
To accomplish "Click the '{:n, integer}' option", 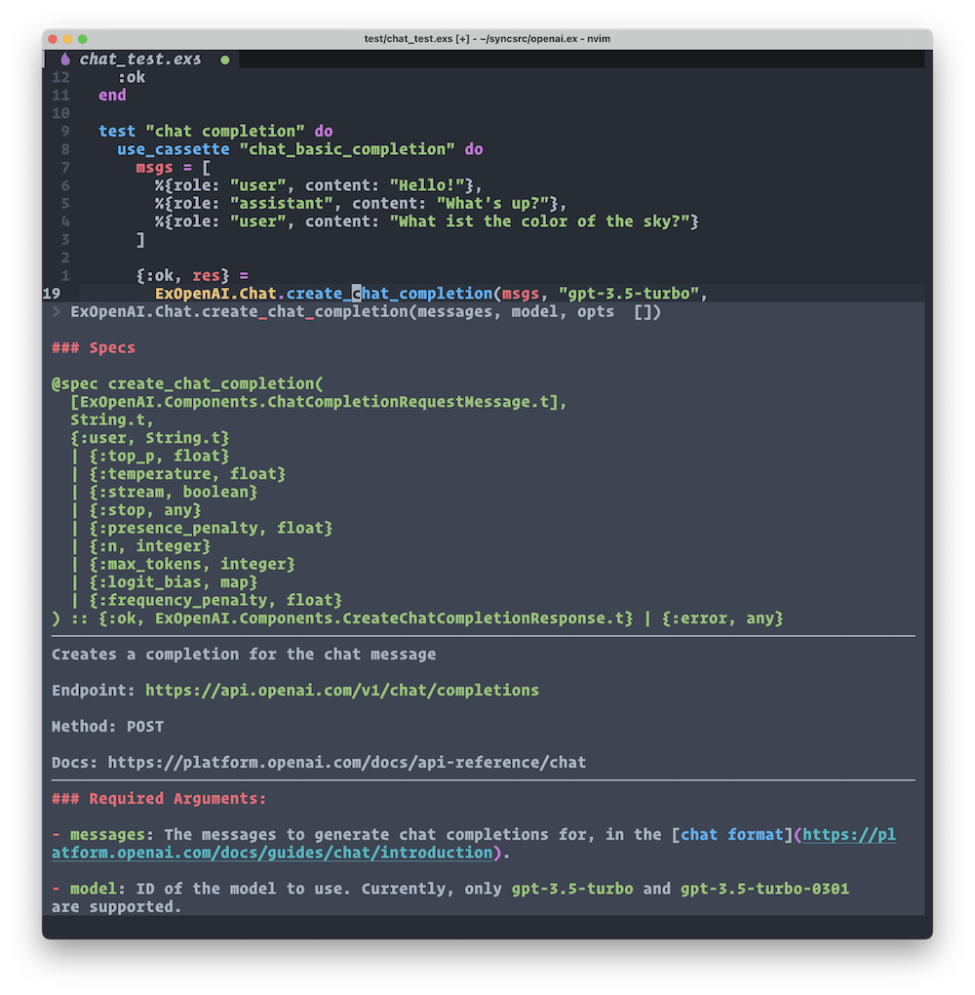I will pos(150,546).
